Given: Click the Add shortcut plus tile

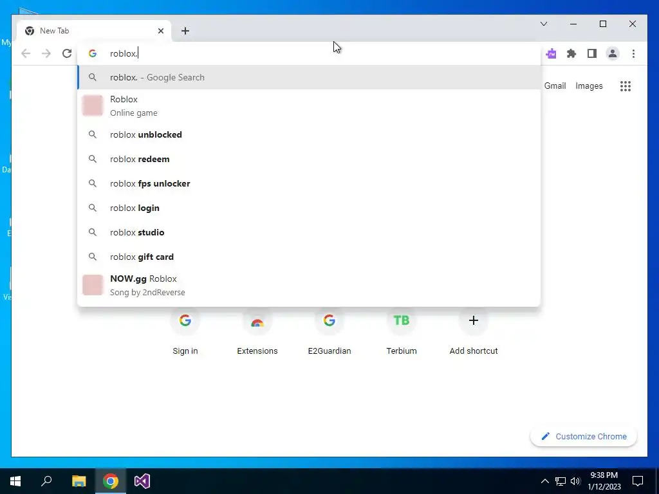Looking at the screenshot, I should 474,333.
